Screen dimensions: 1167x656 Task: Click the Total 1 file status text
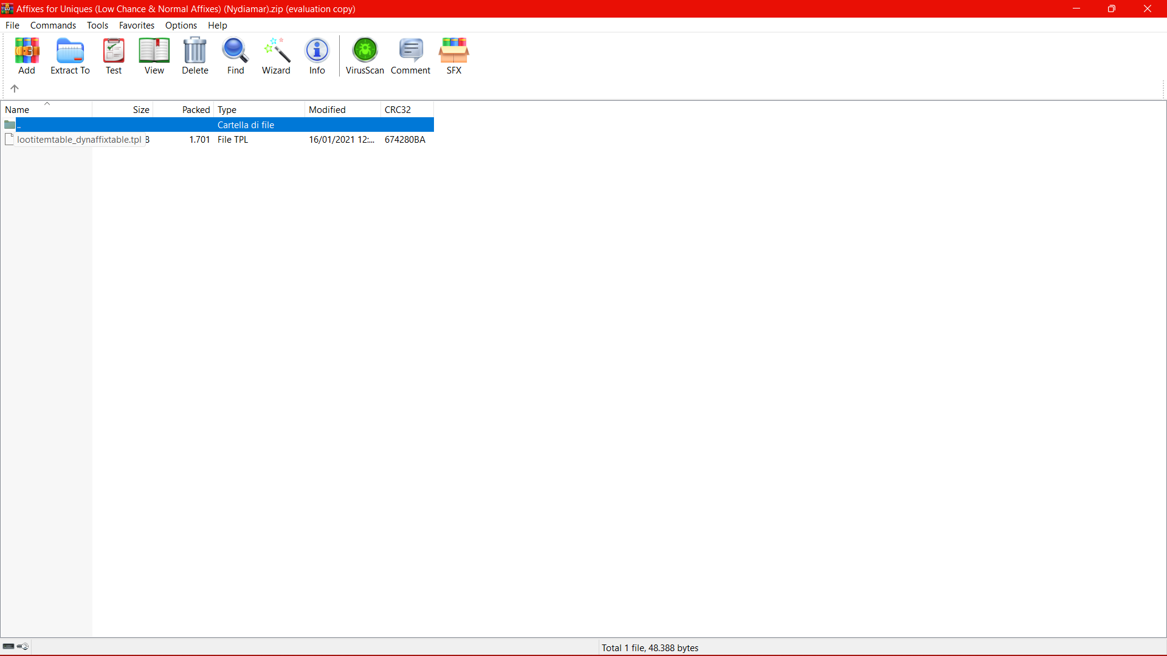650,648
